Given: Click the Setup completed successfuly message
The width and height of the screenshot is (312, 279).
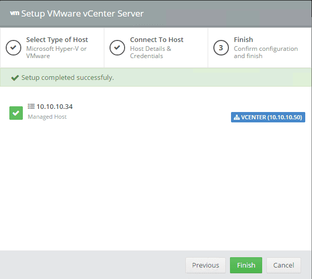Looking at the screenshot, I should pos(67,77).
